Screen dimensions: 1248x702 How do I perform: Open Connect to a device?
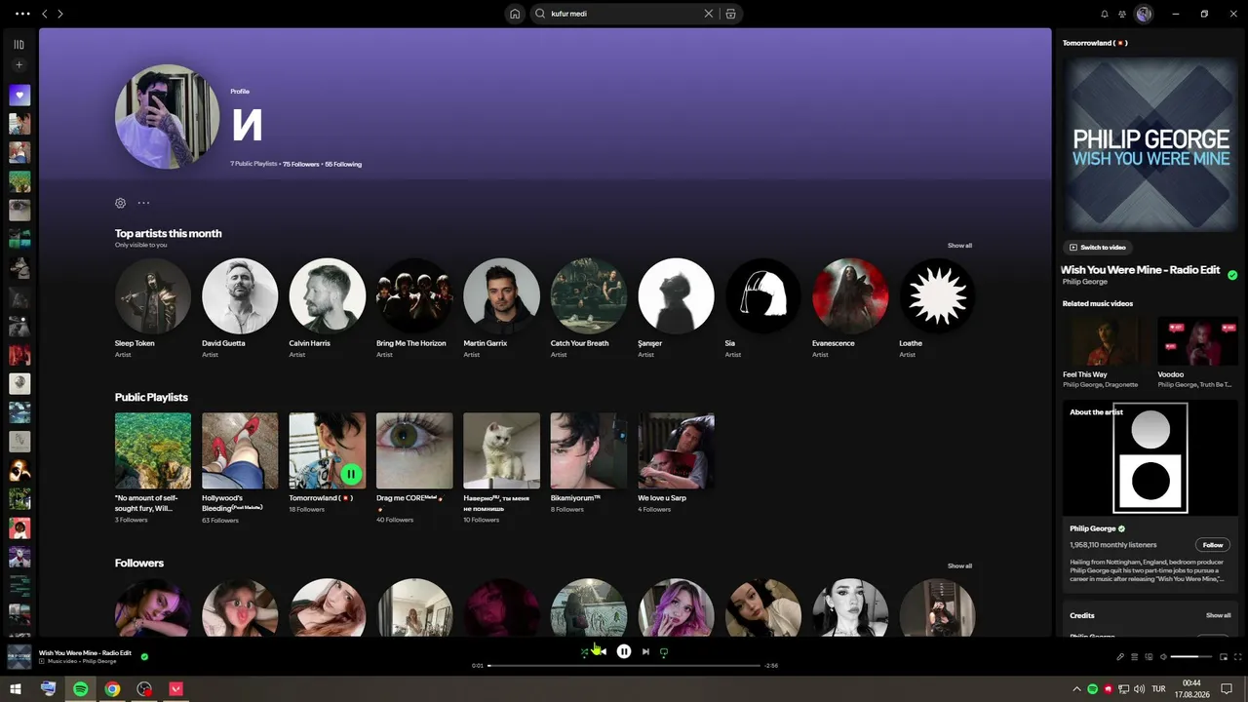point(1148,657)
